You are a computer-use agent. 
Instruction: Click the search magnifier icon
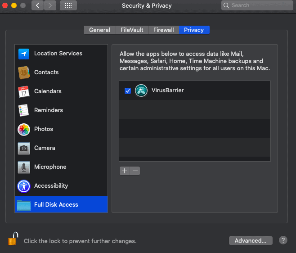pyautogui.click(x=226, y=5)
